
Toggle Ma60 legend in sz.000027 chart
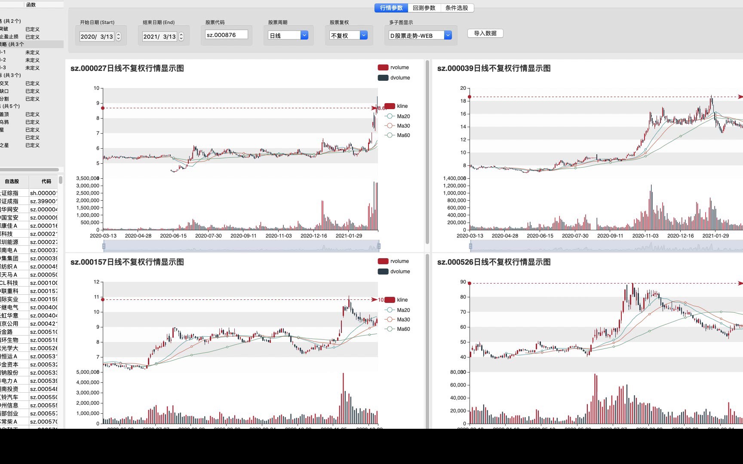[397, 135]
